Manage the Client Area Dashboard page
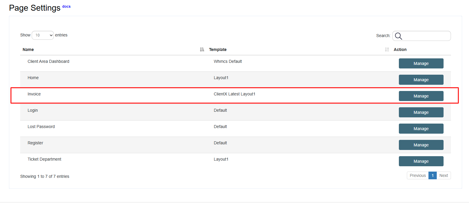Image resolution: width=469 pixels, height=203 pixels. 421,63
